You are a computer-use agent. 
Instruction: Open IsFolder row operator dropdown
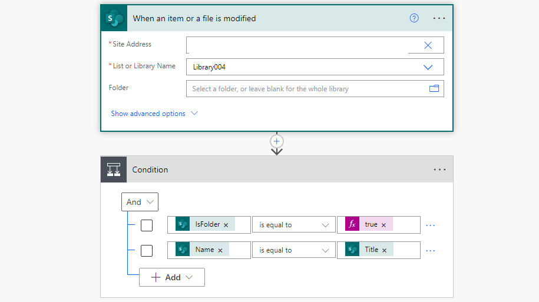[293, 225]
